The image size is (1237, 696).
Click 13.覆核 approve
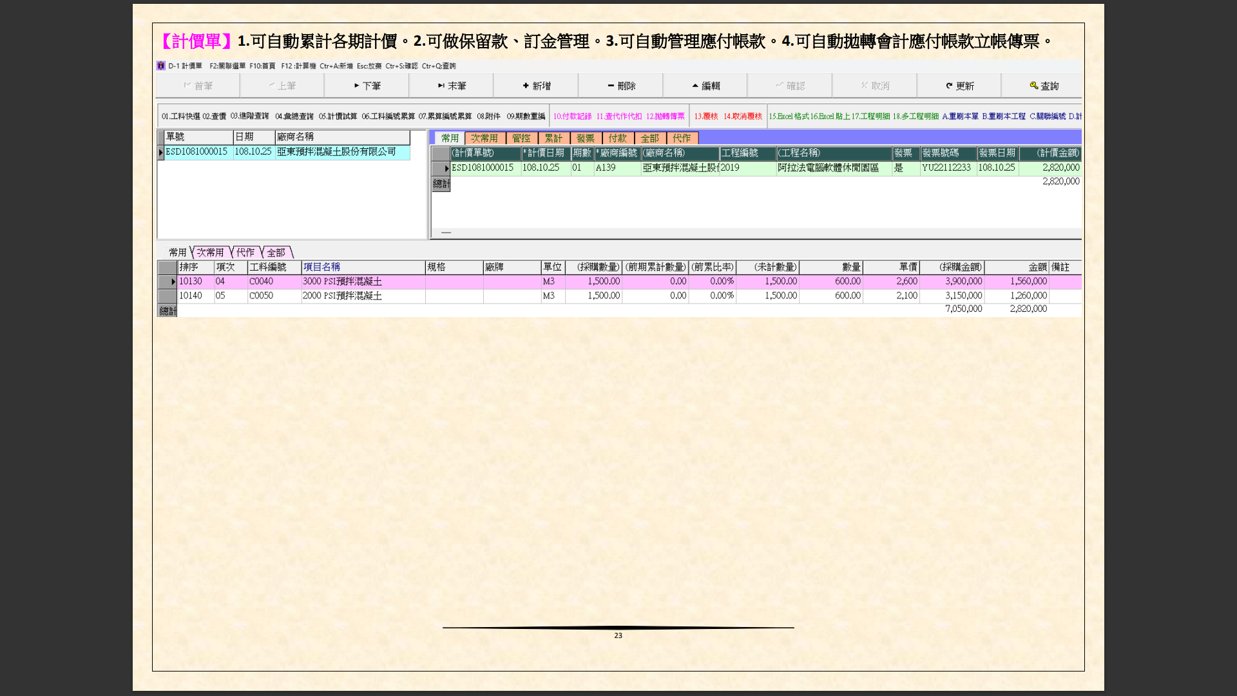705,117
